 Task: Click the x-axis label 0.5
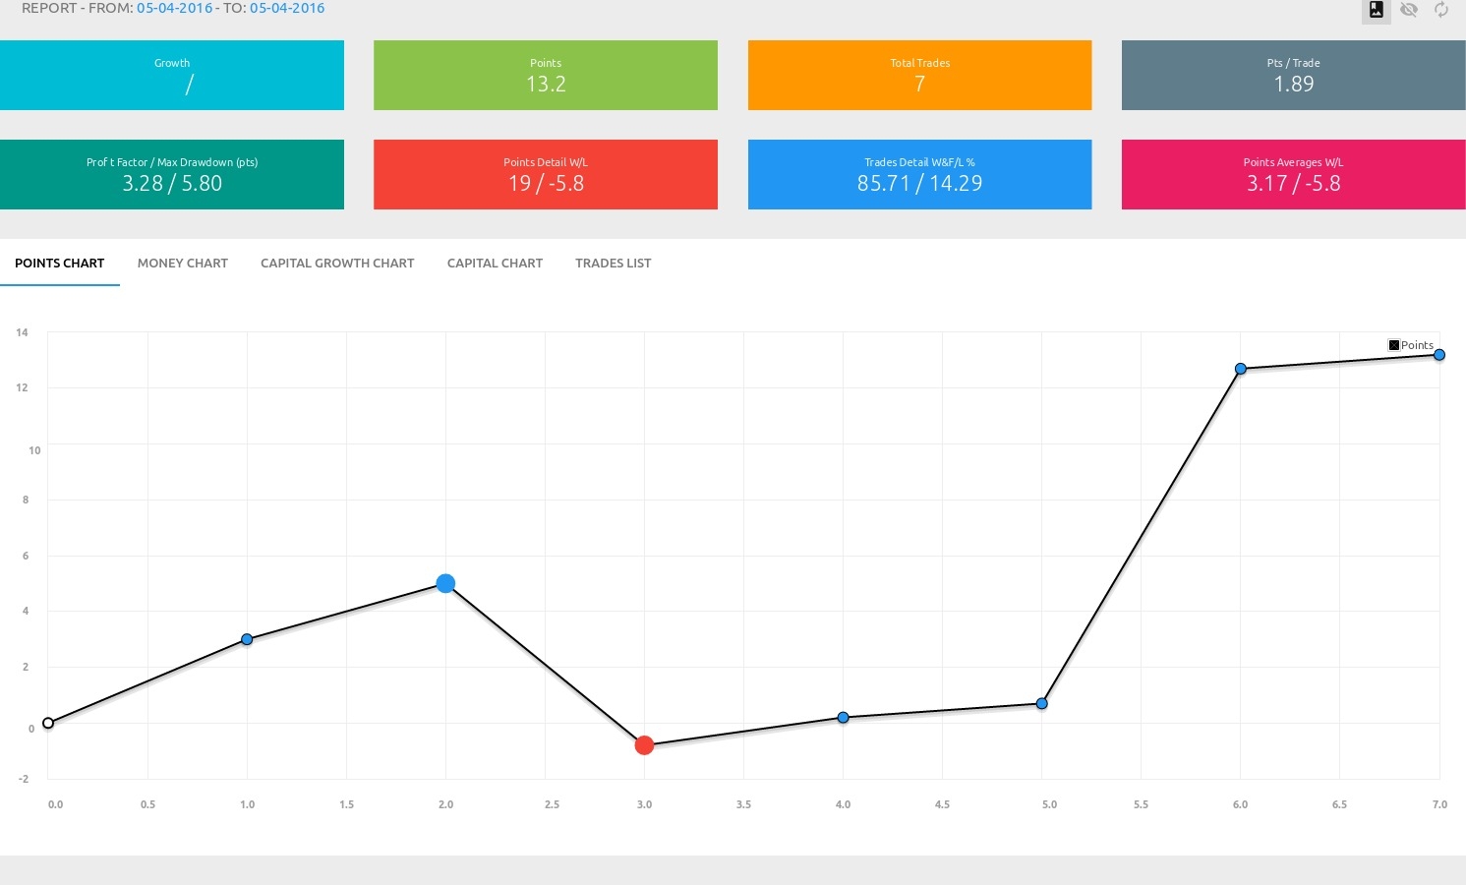coord(147,804)
